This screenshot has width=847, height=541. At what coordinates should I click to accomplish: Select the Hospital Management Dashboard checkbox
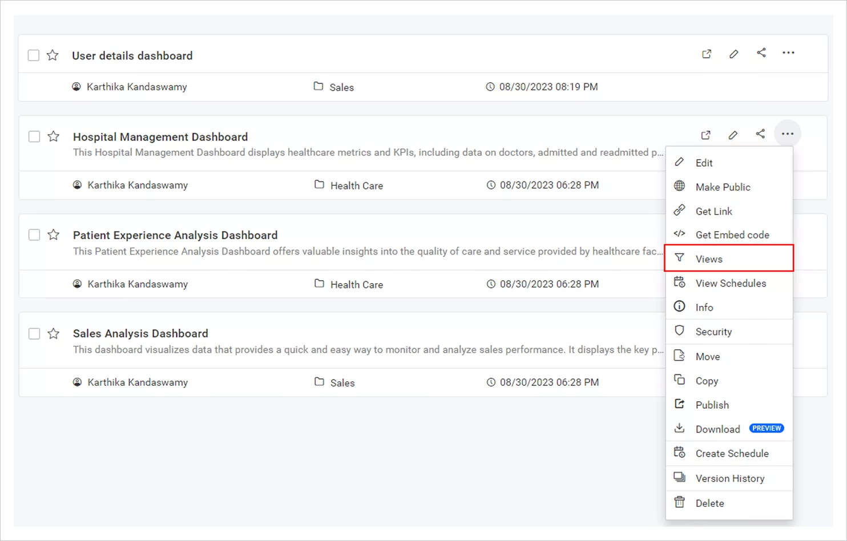point(34,136)
